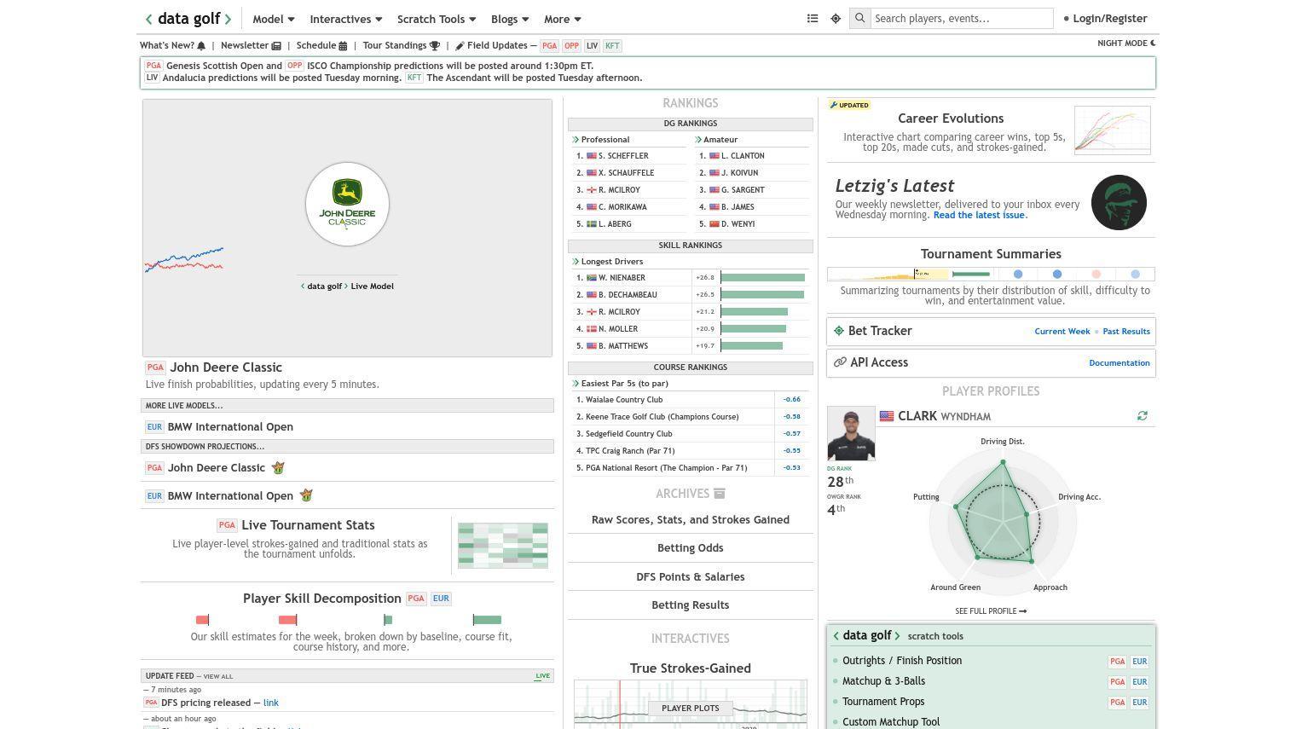
Task: Click the refresh icon in Player Profiles
Action: pyautogui.click(x=1143, y=416)
